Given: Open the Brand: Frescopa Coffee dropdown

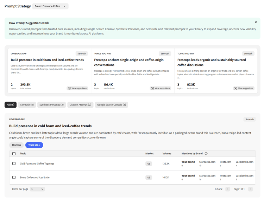Looking at the screenshot, I should (x=50, y=6).
